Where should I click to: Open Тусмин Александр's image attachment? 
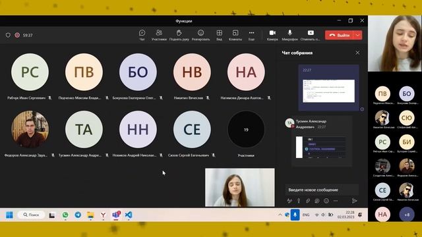pos(321,147)
